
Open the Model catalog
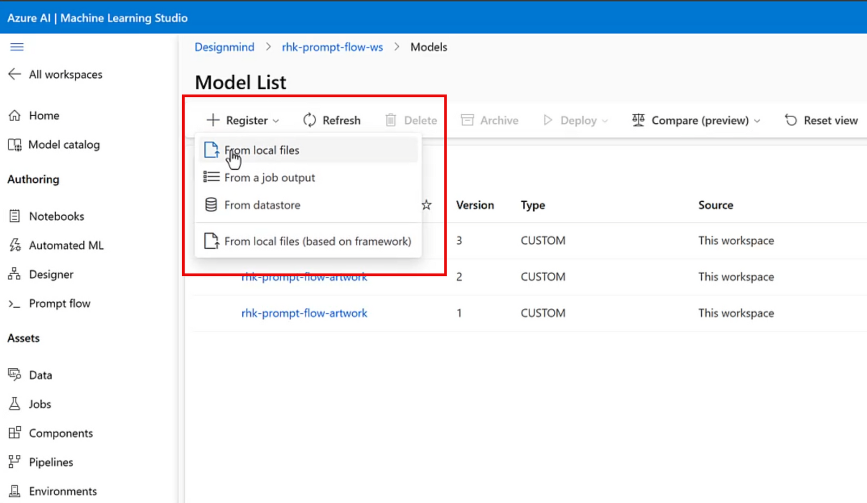pyautogui.click(x=64, y=144)
